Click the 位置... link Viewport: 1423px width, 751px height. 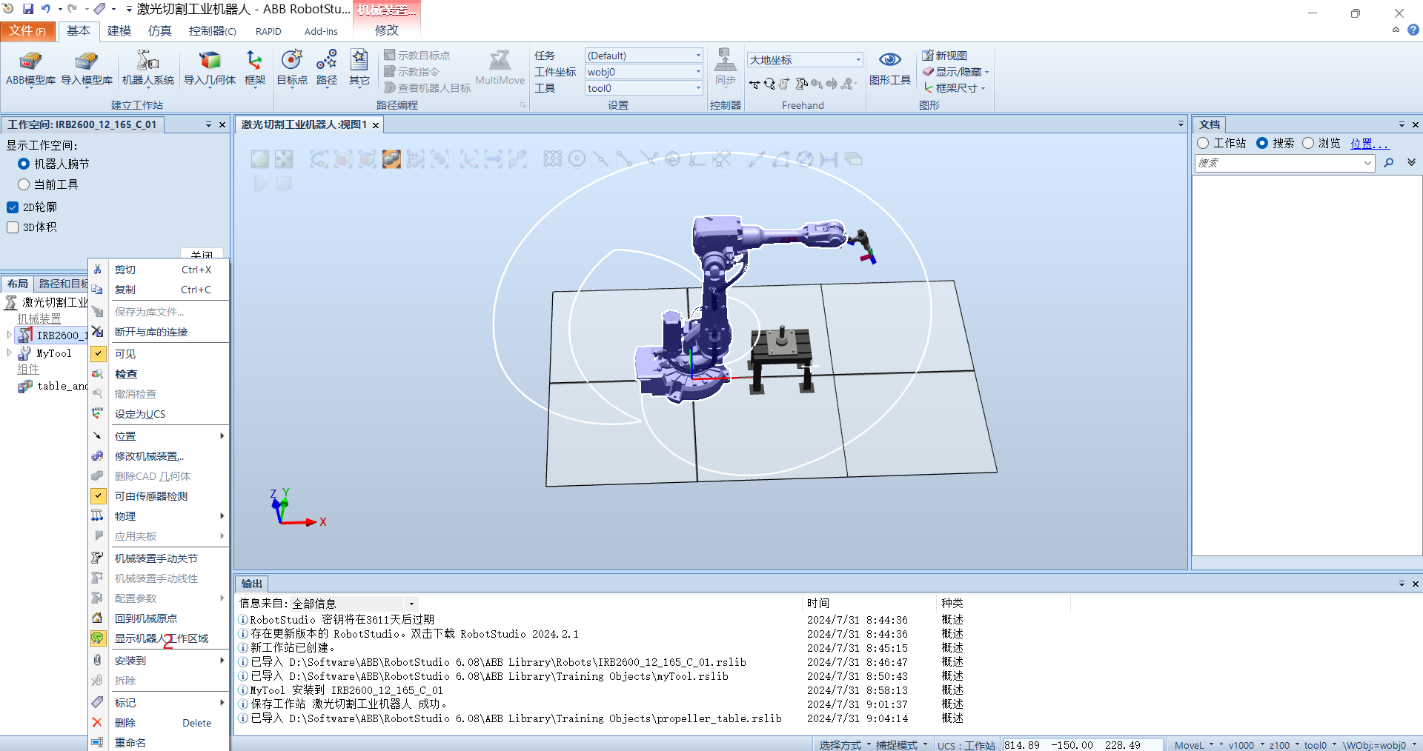pos(1369,144)
